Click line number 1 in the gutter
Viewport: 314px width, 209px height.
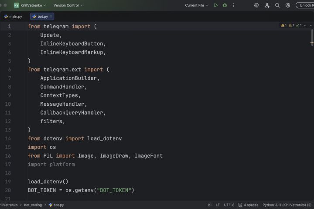click(x=10, y=27)
